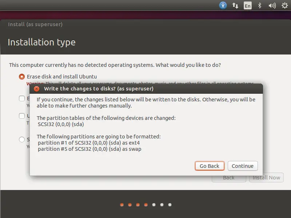This screenshot has width=291, height=218.
Task: Click the 'Install (as superuser)' window title
Action: pos(35,24)
